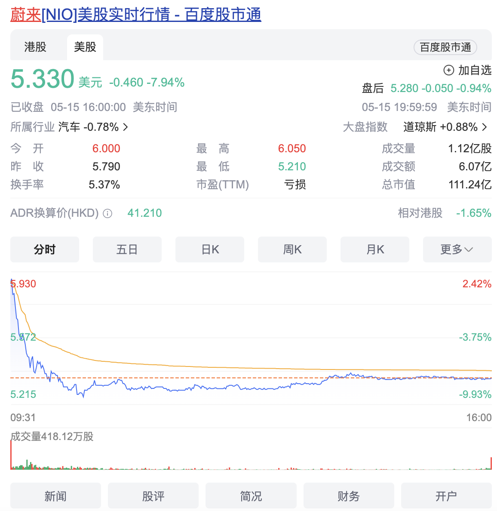Switch chart to 周K view
Image resolution: width=497 pixels, height=511 pixels.
[292, 249]
